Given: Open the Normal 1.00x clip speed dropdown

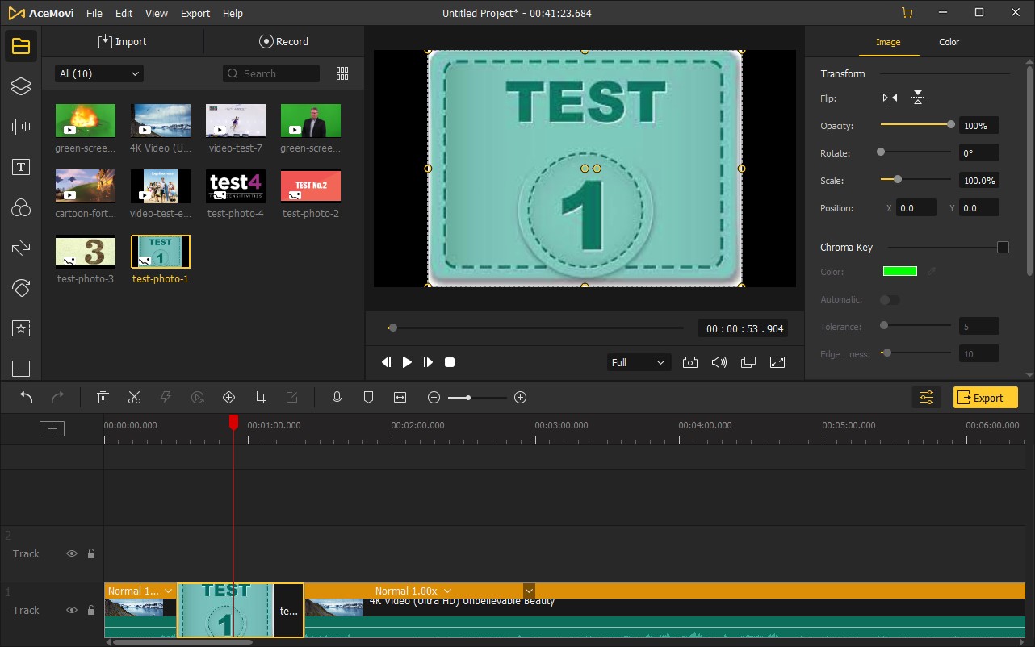Looking at the screenshot, I should (x=413, y=591).
